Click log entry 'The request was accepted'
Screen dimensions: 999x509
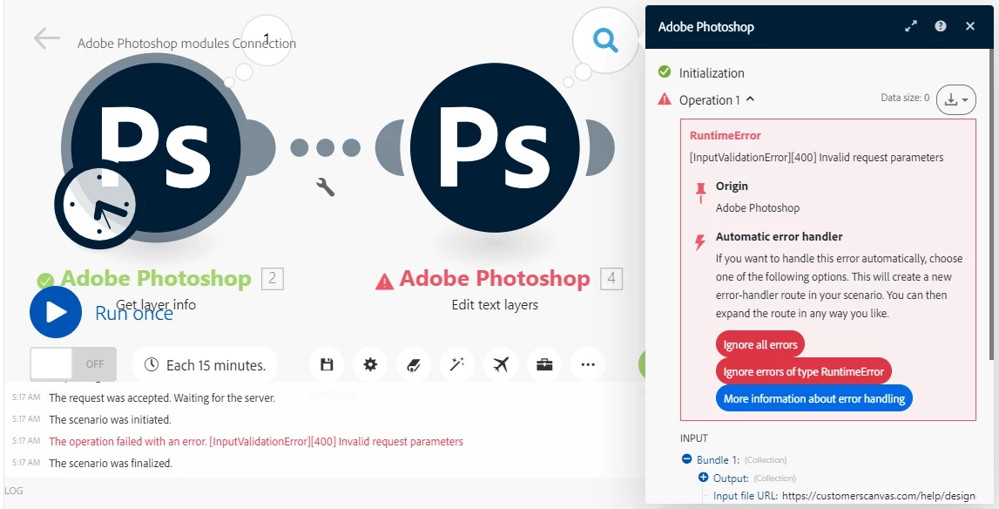pyautogui.click(x=163, y=398)
